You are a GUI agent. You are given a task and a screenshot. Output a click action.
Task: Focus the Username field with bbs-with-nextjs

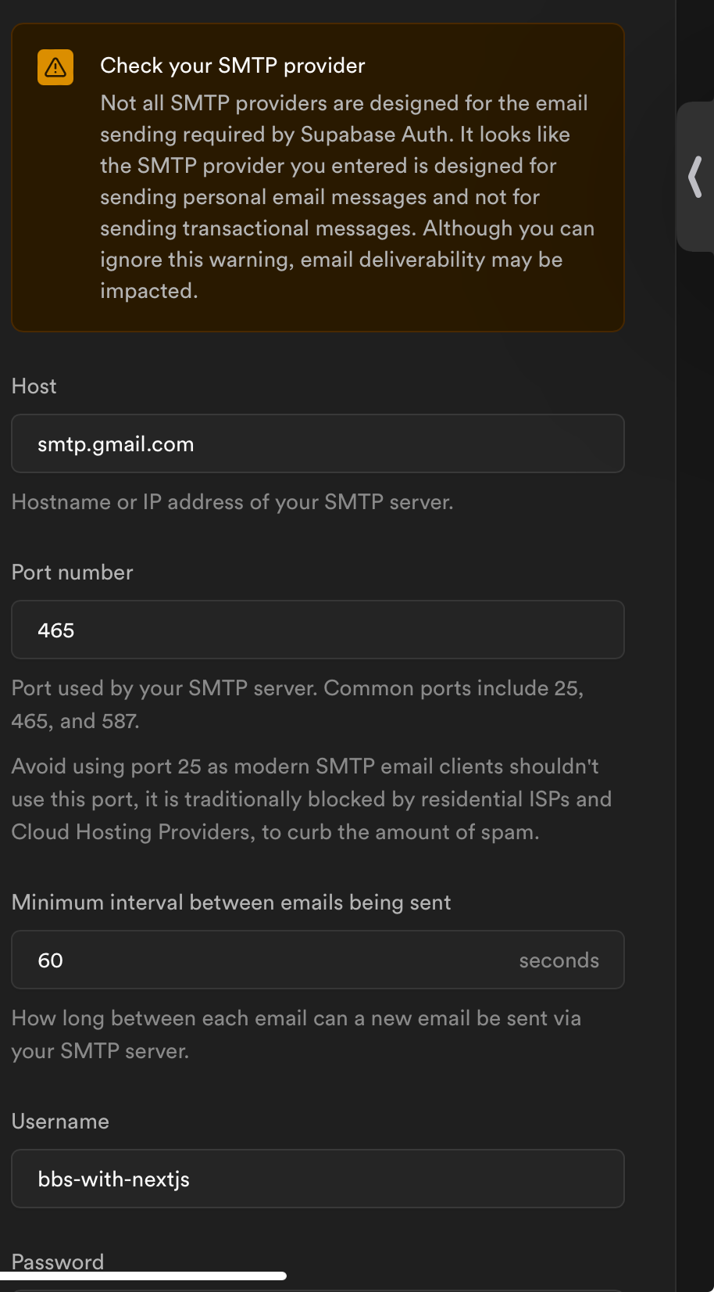coord(317,1179)
